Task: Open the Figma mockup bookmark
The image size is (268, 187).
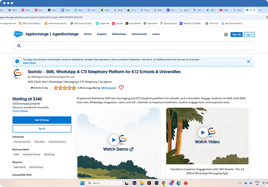Action: coord(169,24)
